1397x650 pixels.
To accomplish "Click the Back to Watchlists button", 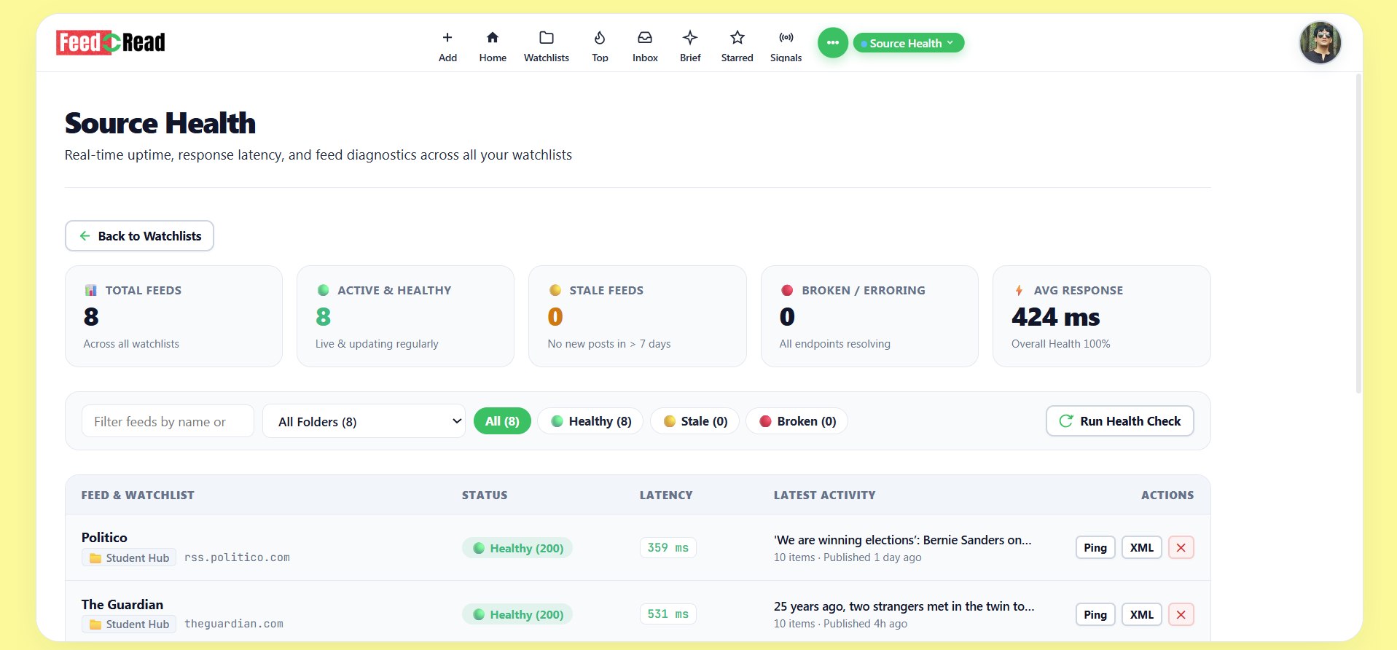I will (139, 236).
